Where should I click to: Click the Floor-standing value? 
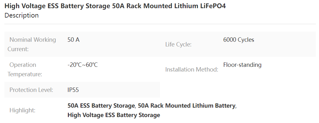(x=242, y=65)
